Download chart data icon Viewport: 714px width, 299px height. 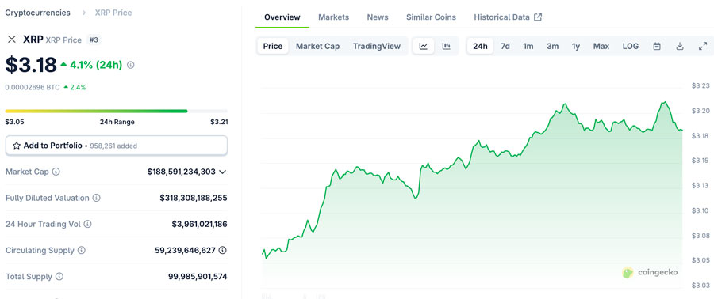tap(680, 47)
